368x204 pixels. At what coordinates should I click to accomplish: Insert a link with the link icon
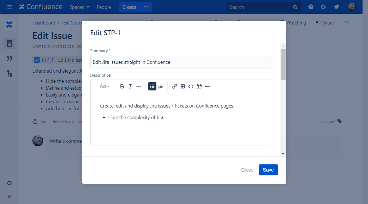point(175,86)
